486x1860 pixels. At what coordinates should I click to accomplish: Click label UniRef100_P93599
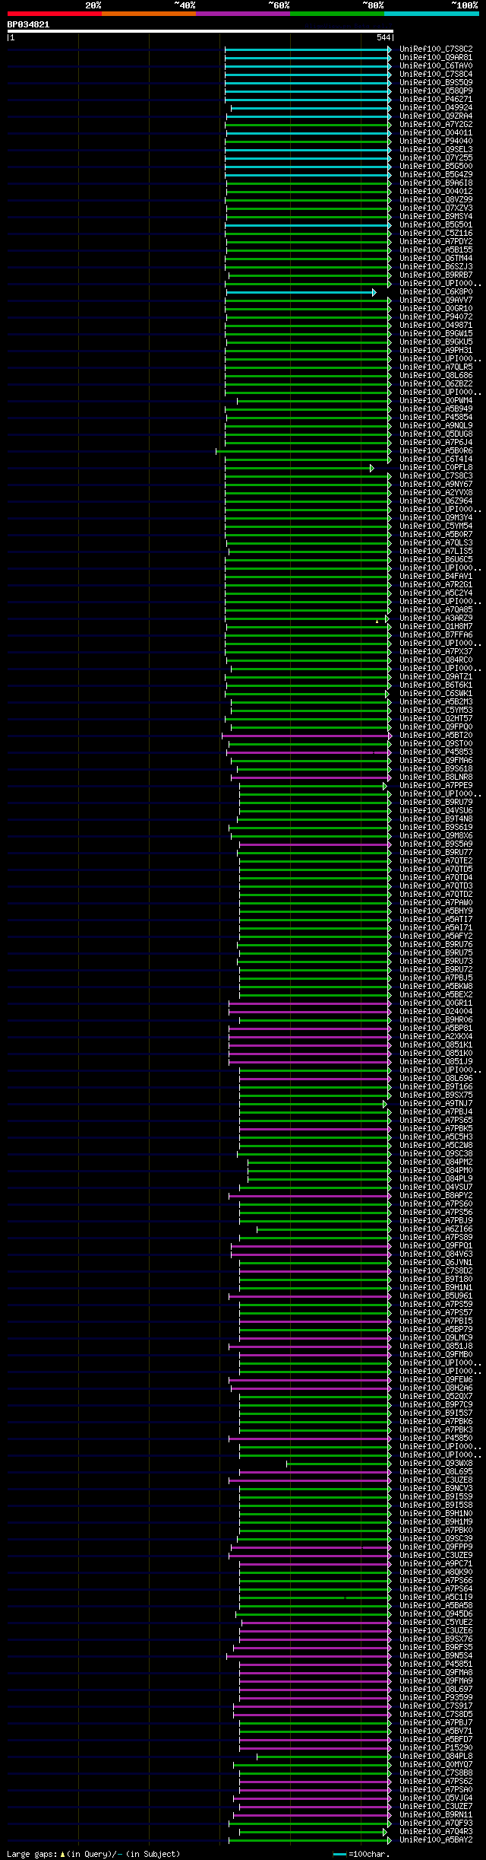[x=436, y=1698]
